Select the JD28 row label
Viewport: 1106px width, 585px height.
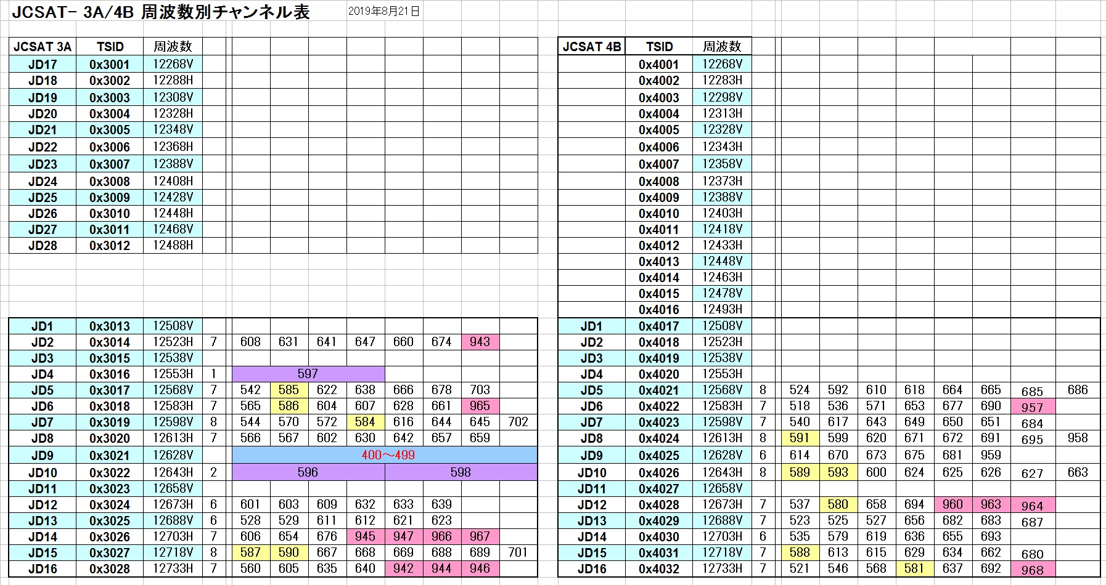coord(43,245)
